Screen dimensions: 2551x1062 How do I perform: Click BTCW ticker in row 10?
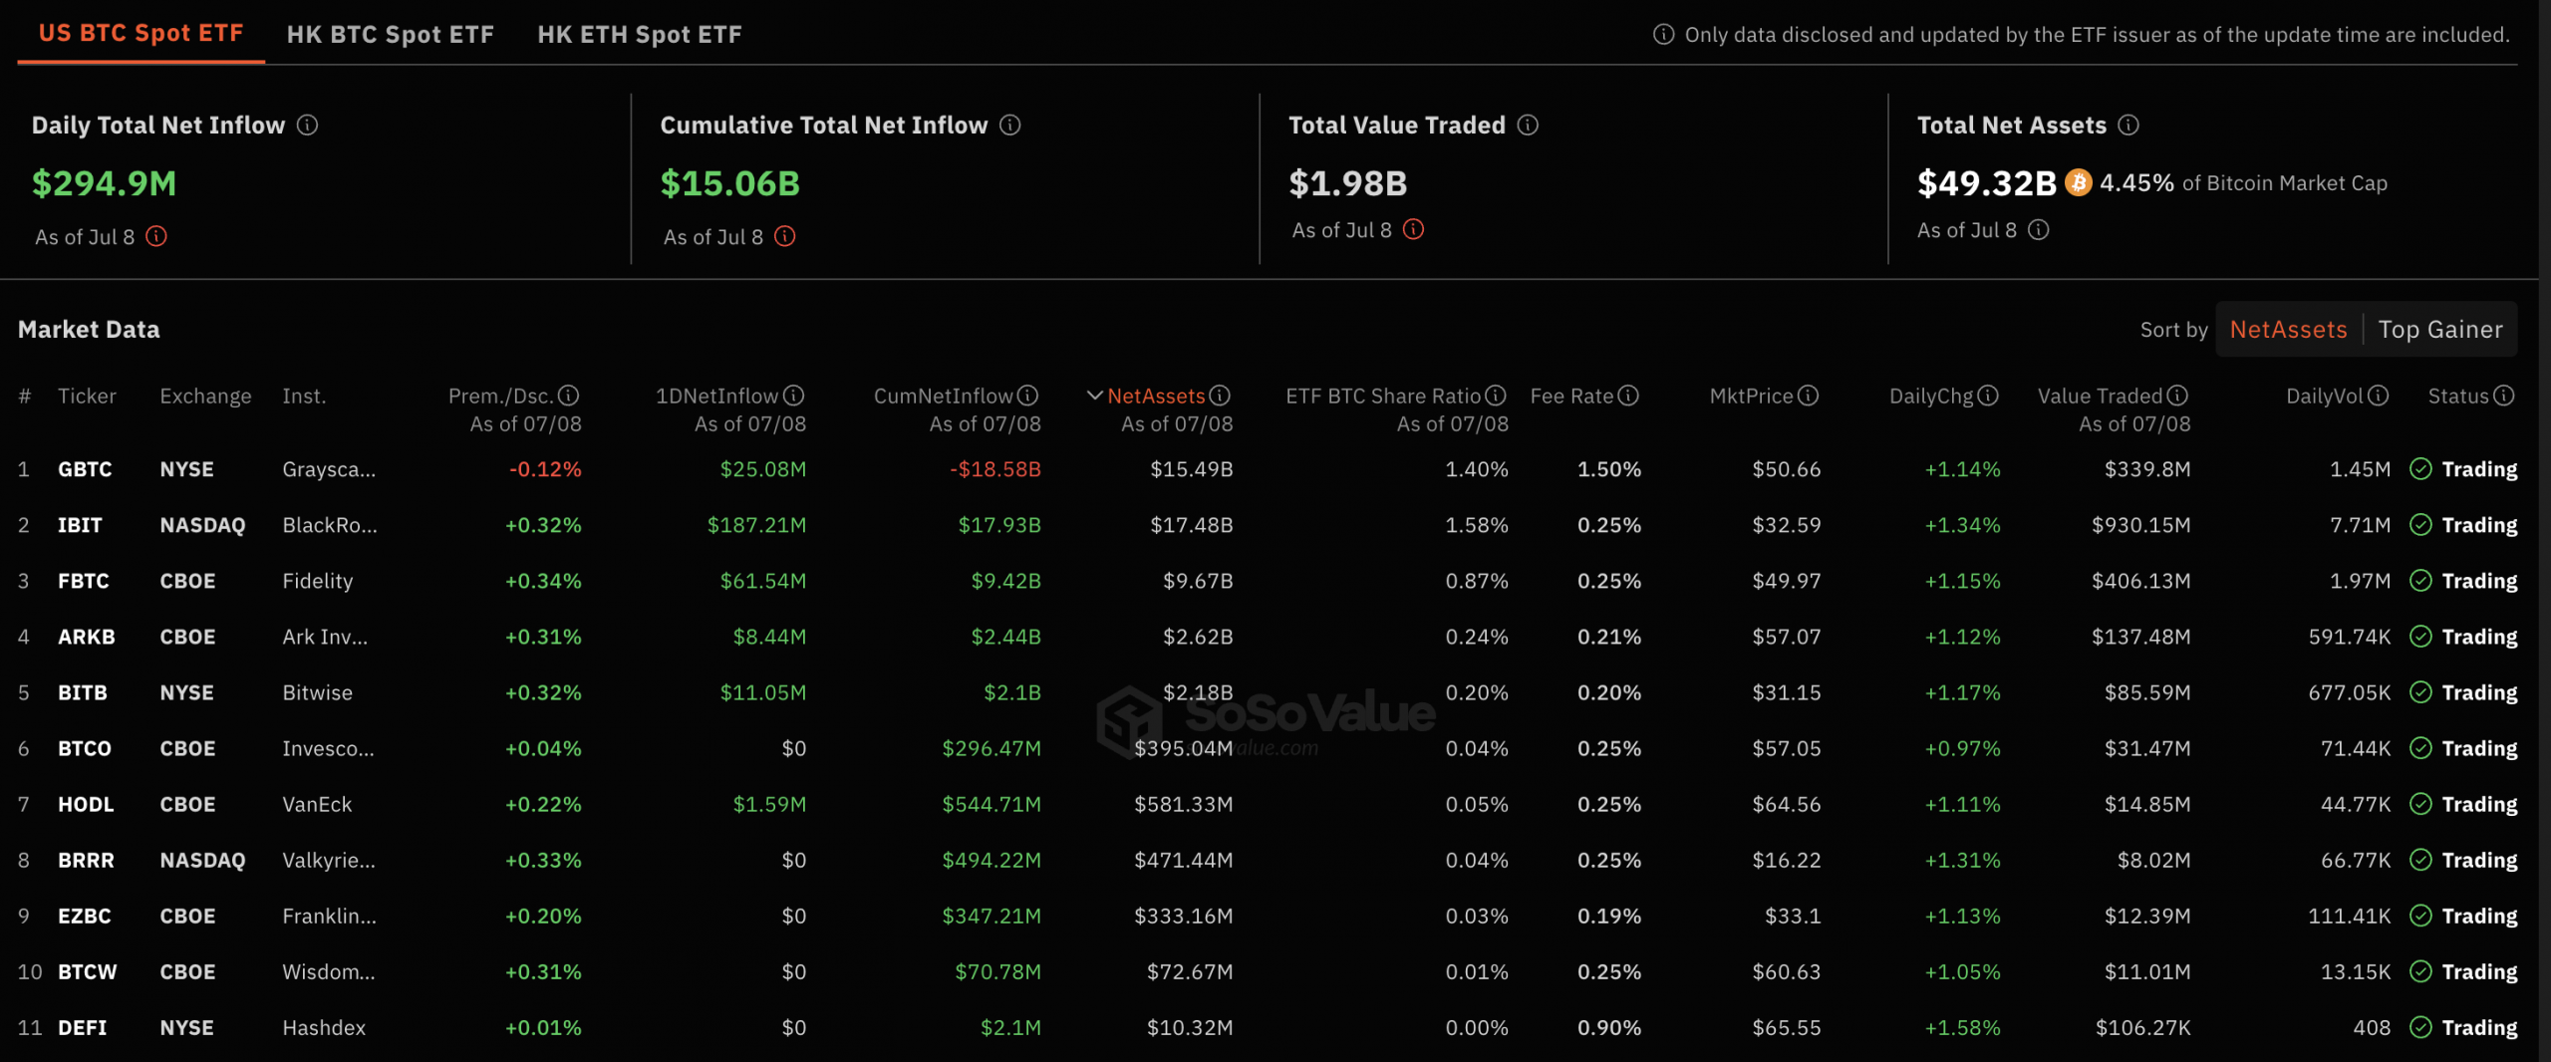tap(88, 970)
